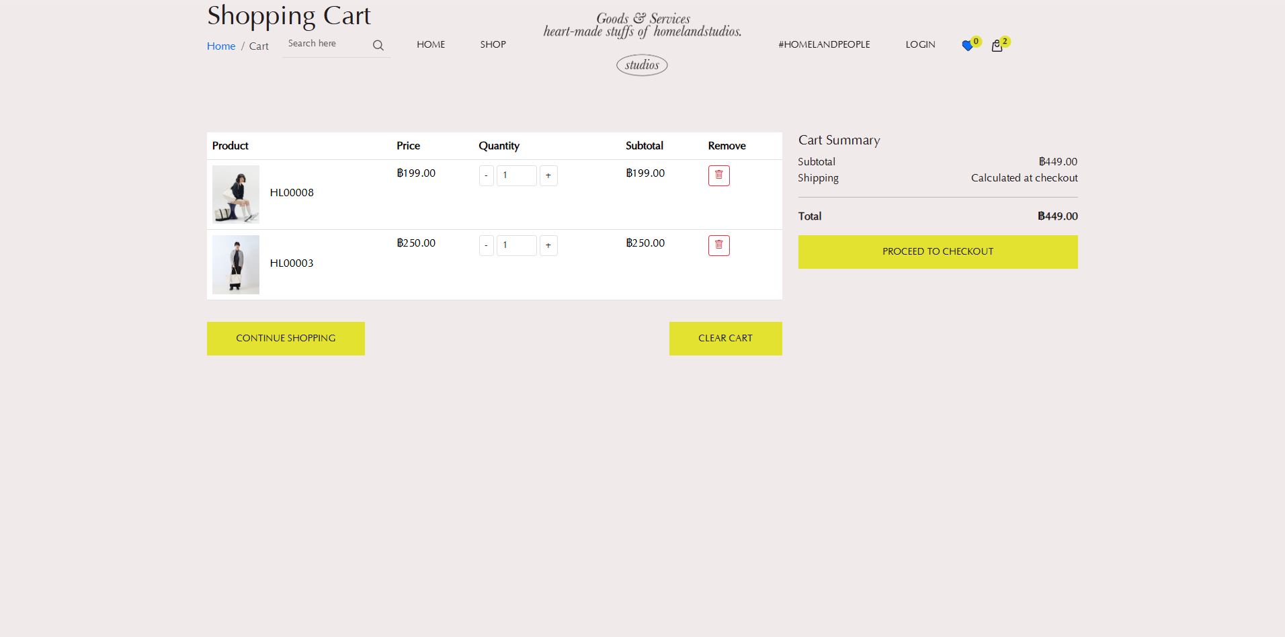1285x637 pixels.
Task: Open the #HOMELANDPEOPLE page
Action: coord(824,44)
